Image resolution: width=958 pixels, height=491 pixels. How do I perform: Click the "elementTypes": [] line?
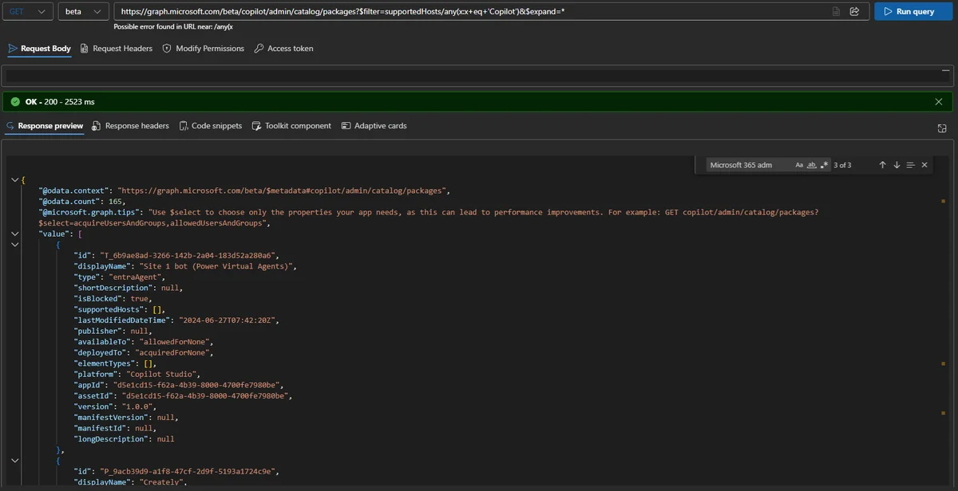point(115,363)
